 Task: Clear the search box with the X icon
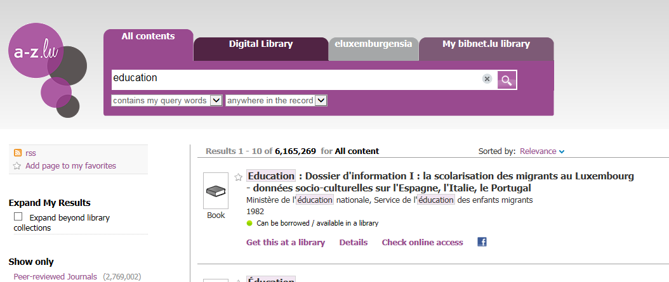(x=487, y=79)
